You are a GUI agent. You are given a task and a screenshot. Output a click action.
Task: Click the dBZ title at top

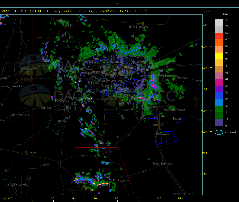(119, 4)
